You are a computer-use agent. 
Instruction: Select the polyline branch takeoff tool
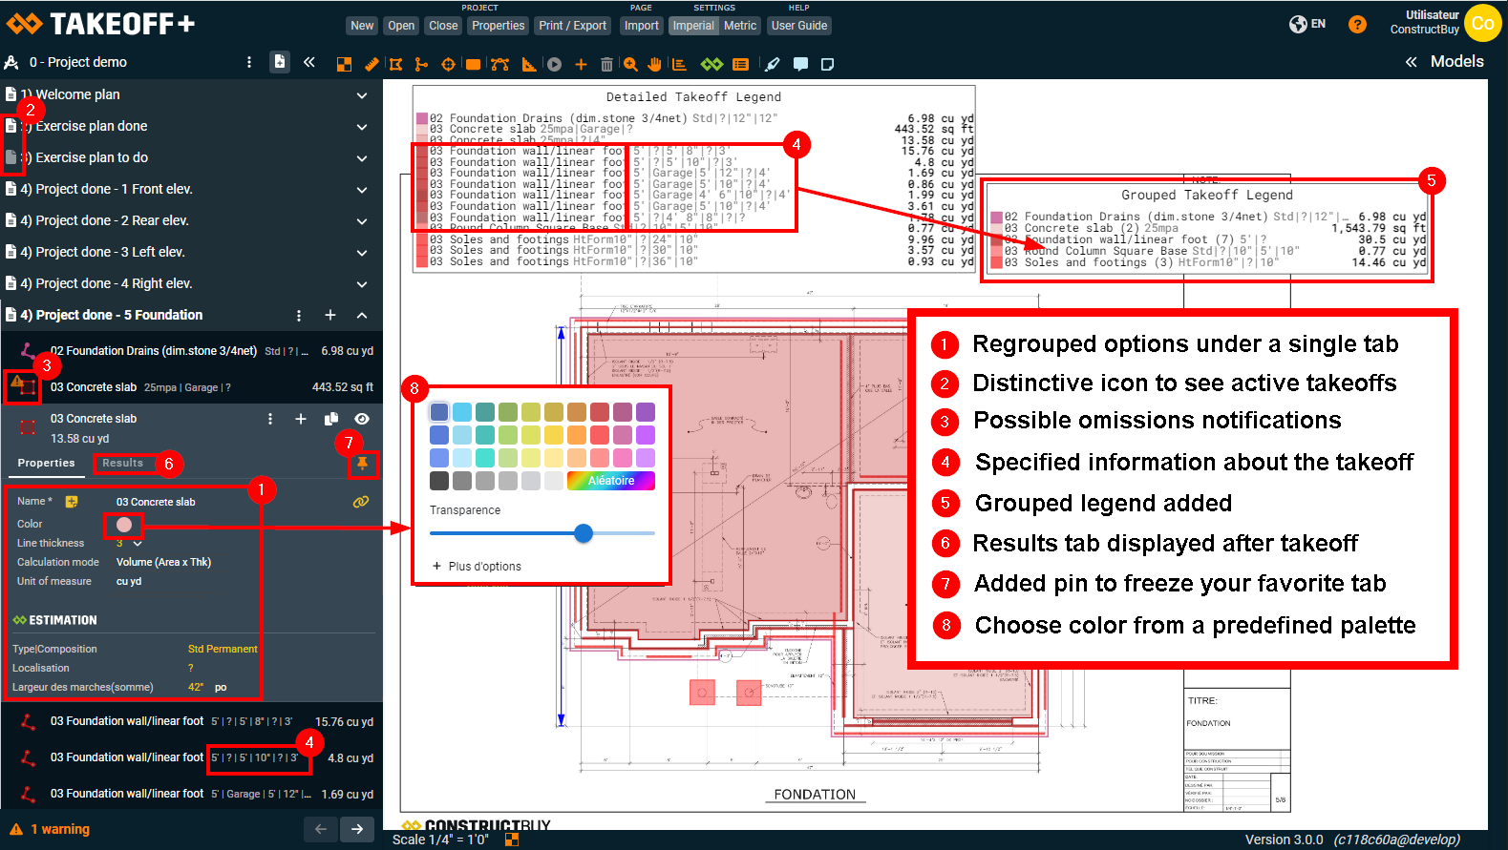[421, 64]
